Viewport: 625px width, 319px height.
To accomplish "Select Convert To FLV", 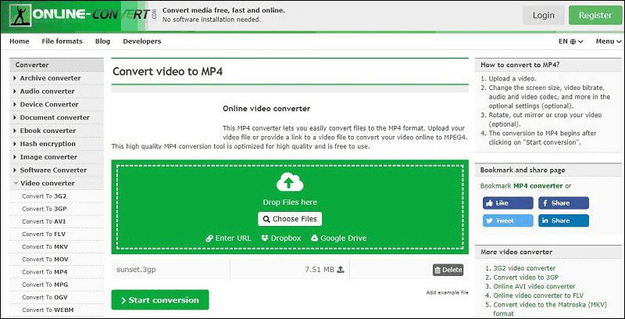I will click(x=44, y=234).
